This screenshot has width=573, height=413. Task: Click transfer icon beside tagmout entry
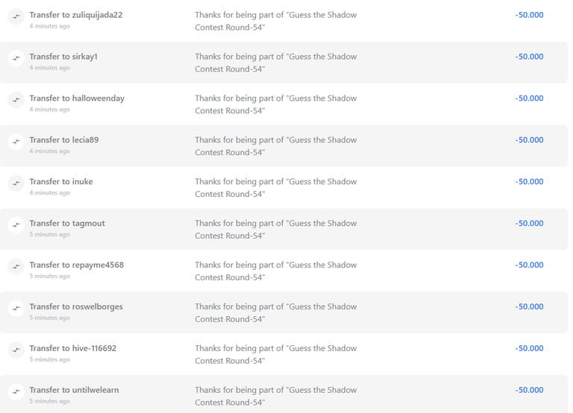coord(16,224)
